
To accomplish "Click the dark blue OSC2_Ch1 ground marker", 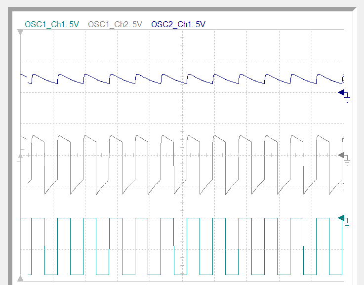I will (344, 95).
